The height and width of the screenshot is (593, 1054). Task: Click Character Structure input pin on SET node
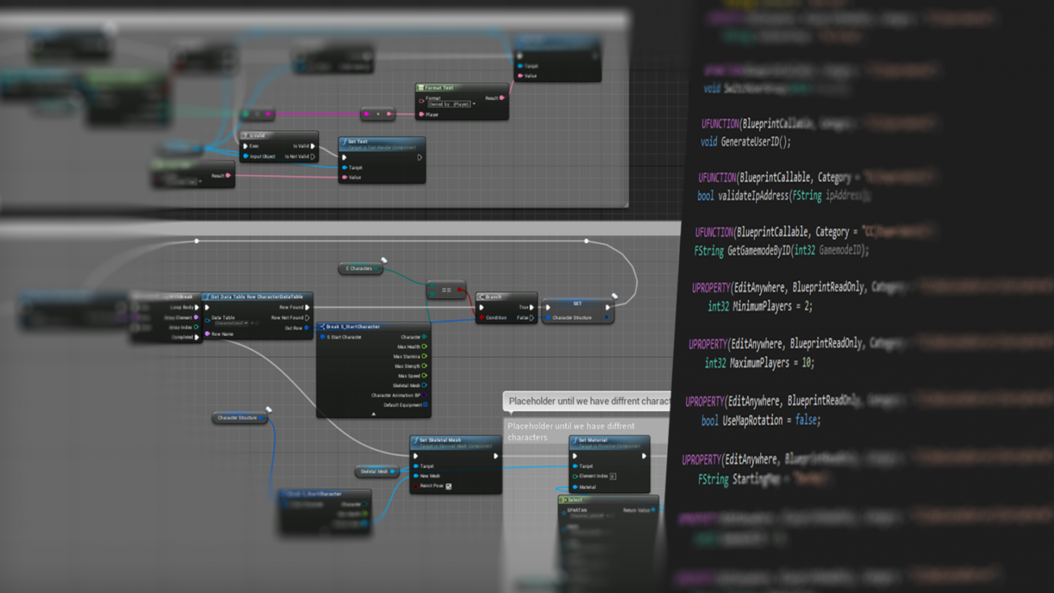click(548, 318)
